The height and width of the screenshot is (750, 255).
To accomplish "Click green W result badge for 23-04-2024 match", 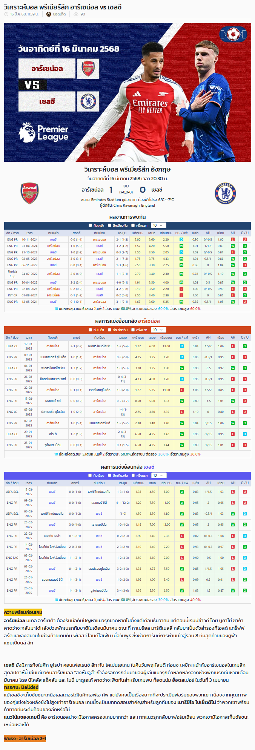I will (x=181, y=246).
